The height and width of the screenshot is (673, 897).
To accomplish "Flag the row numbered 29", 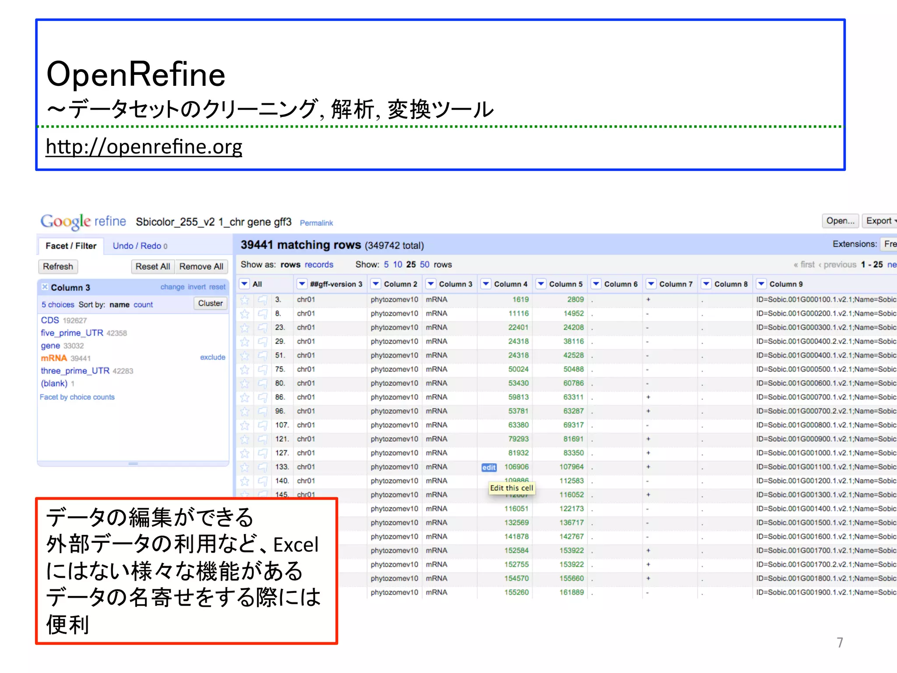I will 262,342.
